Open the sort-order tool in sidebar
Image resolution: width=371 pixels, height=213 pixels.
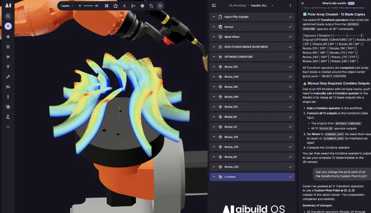click(x=8, y=87)
